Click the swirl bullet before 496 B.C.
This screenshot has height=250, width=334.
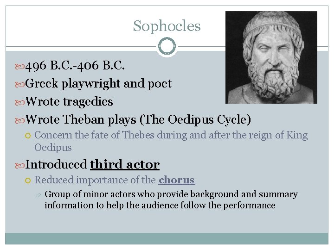coord(20,67)
